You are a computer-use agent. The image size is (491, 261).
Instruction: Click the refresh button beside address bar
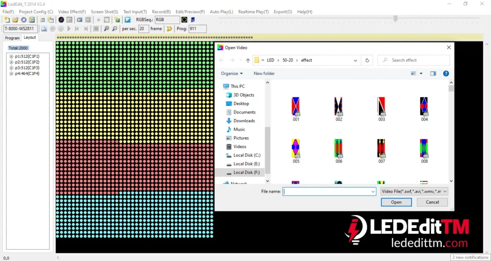point(367,60)
